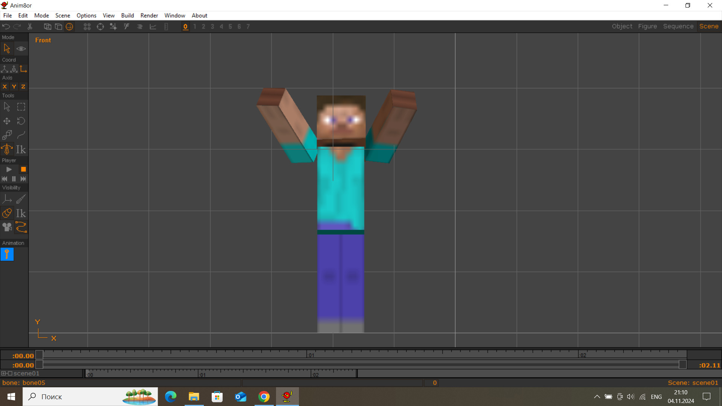The width and height of the screenshot is (722, 406).
Task: Select the Undo icon in the toolbar
Action: click(6, 26)
